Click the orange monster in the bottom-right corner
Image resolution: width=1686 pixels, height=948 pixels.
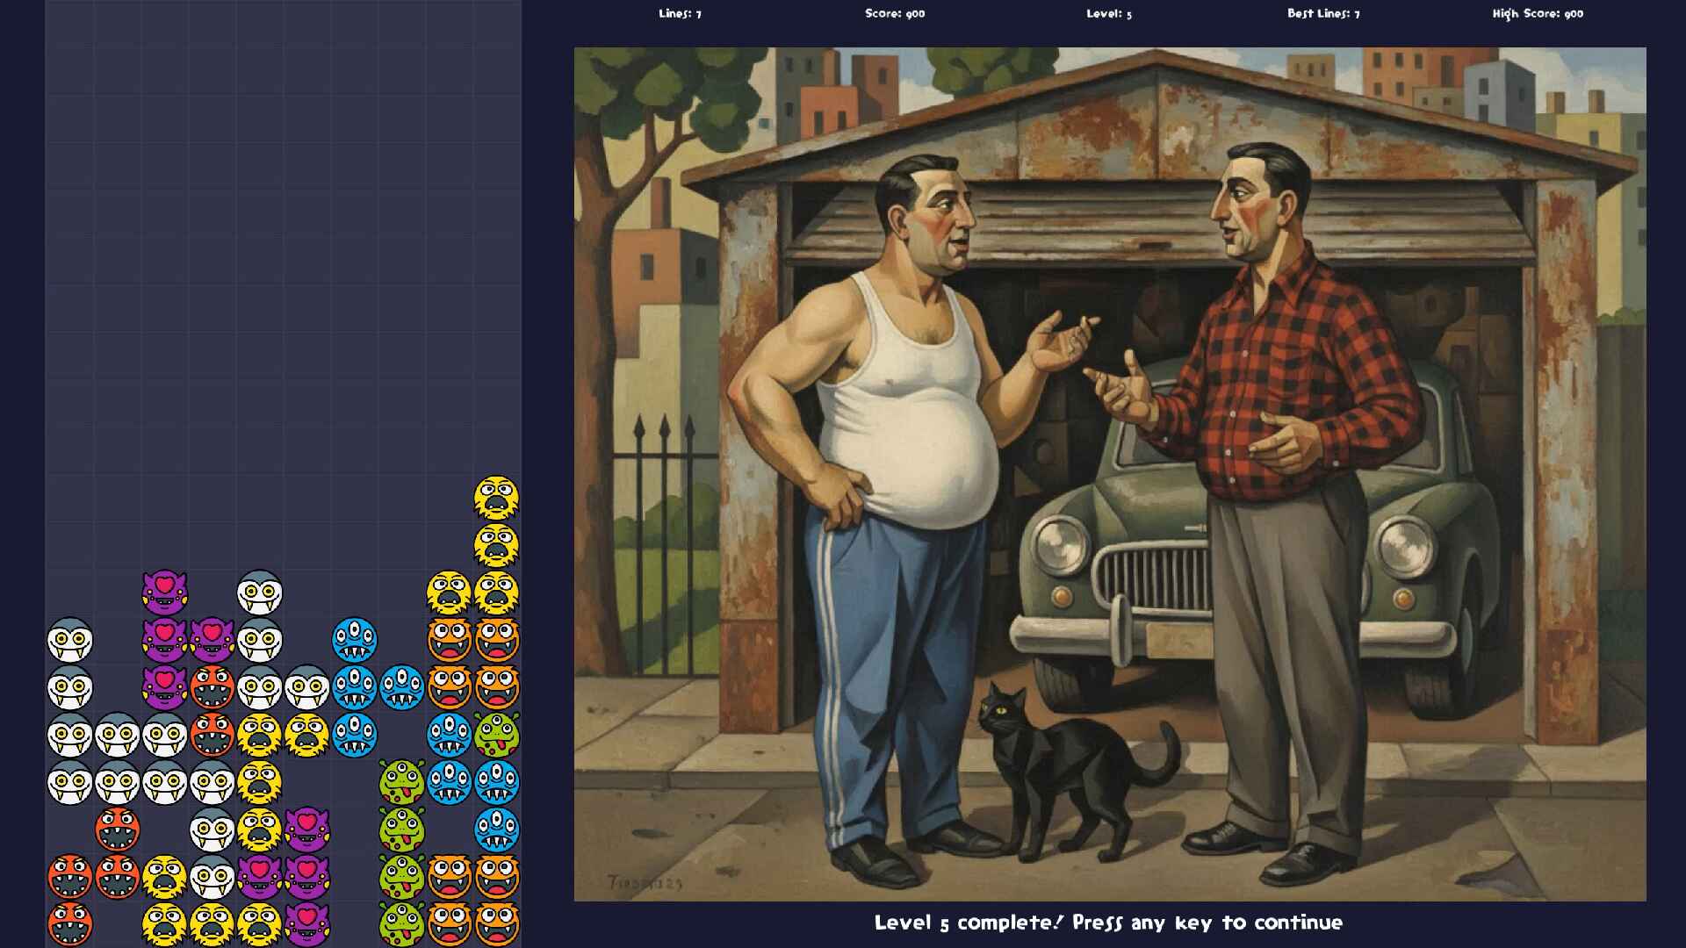pos(496,924)
